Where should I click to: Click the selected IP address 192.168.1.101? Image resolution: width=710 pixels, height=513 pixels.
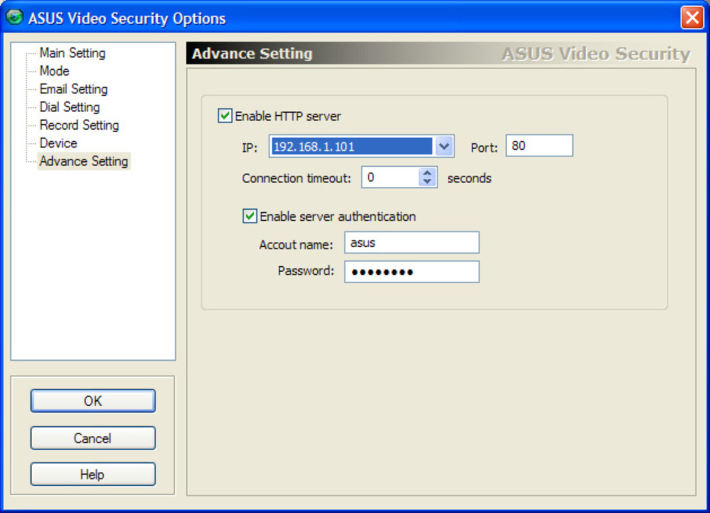[352, 146]
